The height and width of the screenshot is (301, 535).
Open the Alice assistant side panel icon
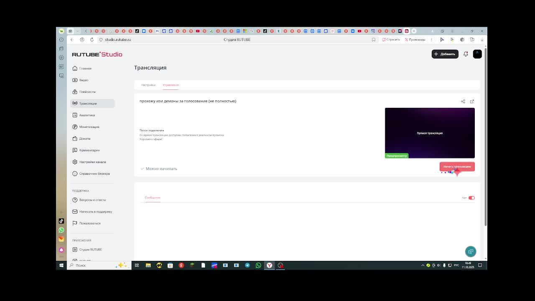click(61, 250)
